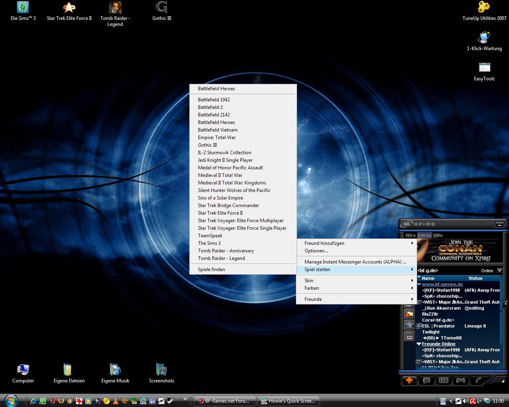
Task: Choose Manage Instant Messenger Accounts (ALPHA)
Action: click(356, 262)
